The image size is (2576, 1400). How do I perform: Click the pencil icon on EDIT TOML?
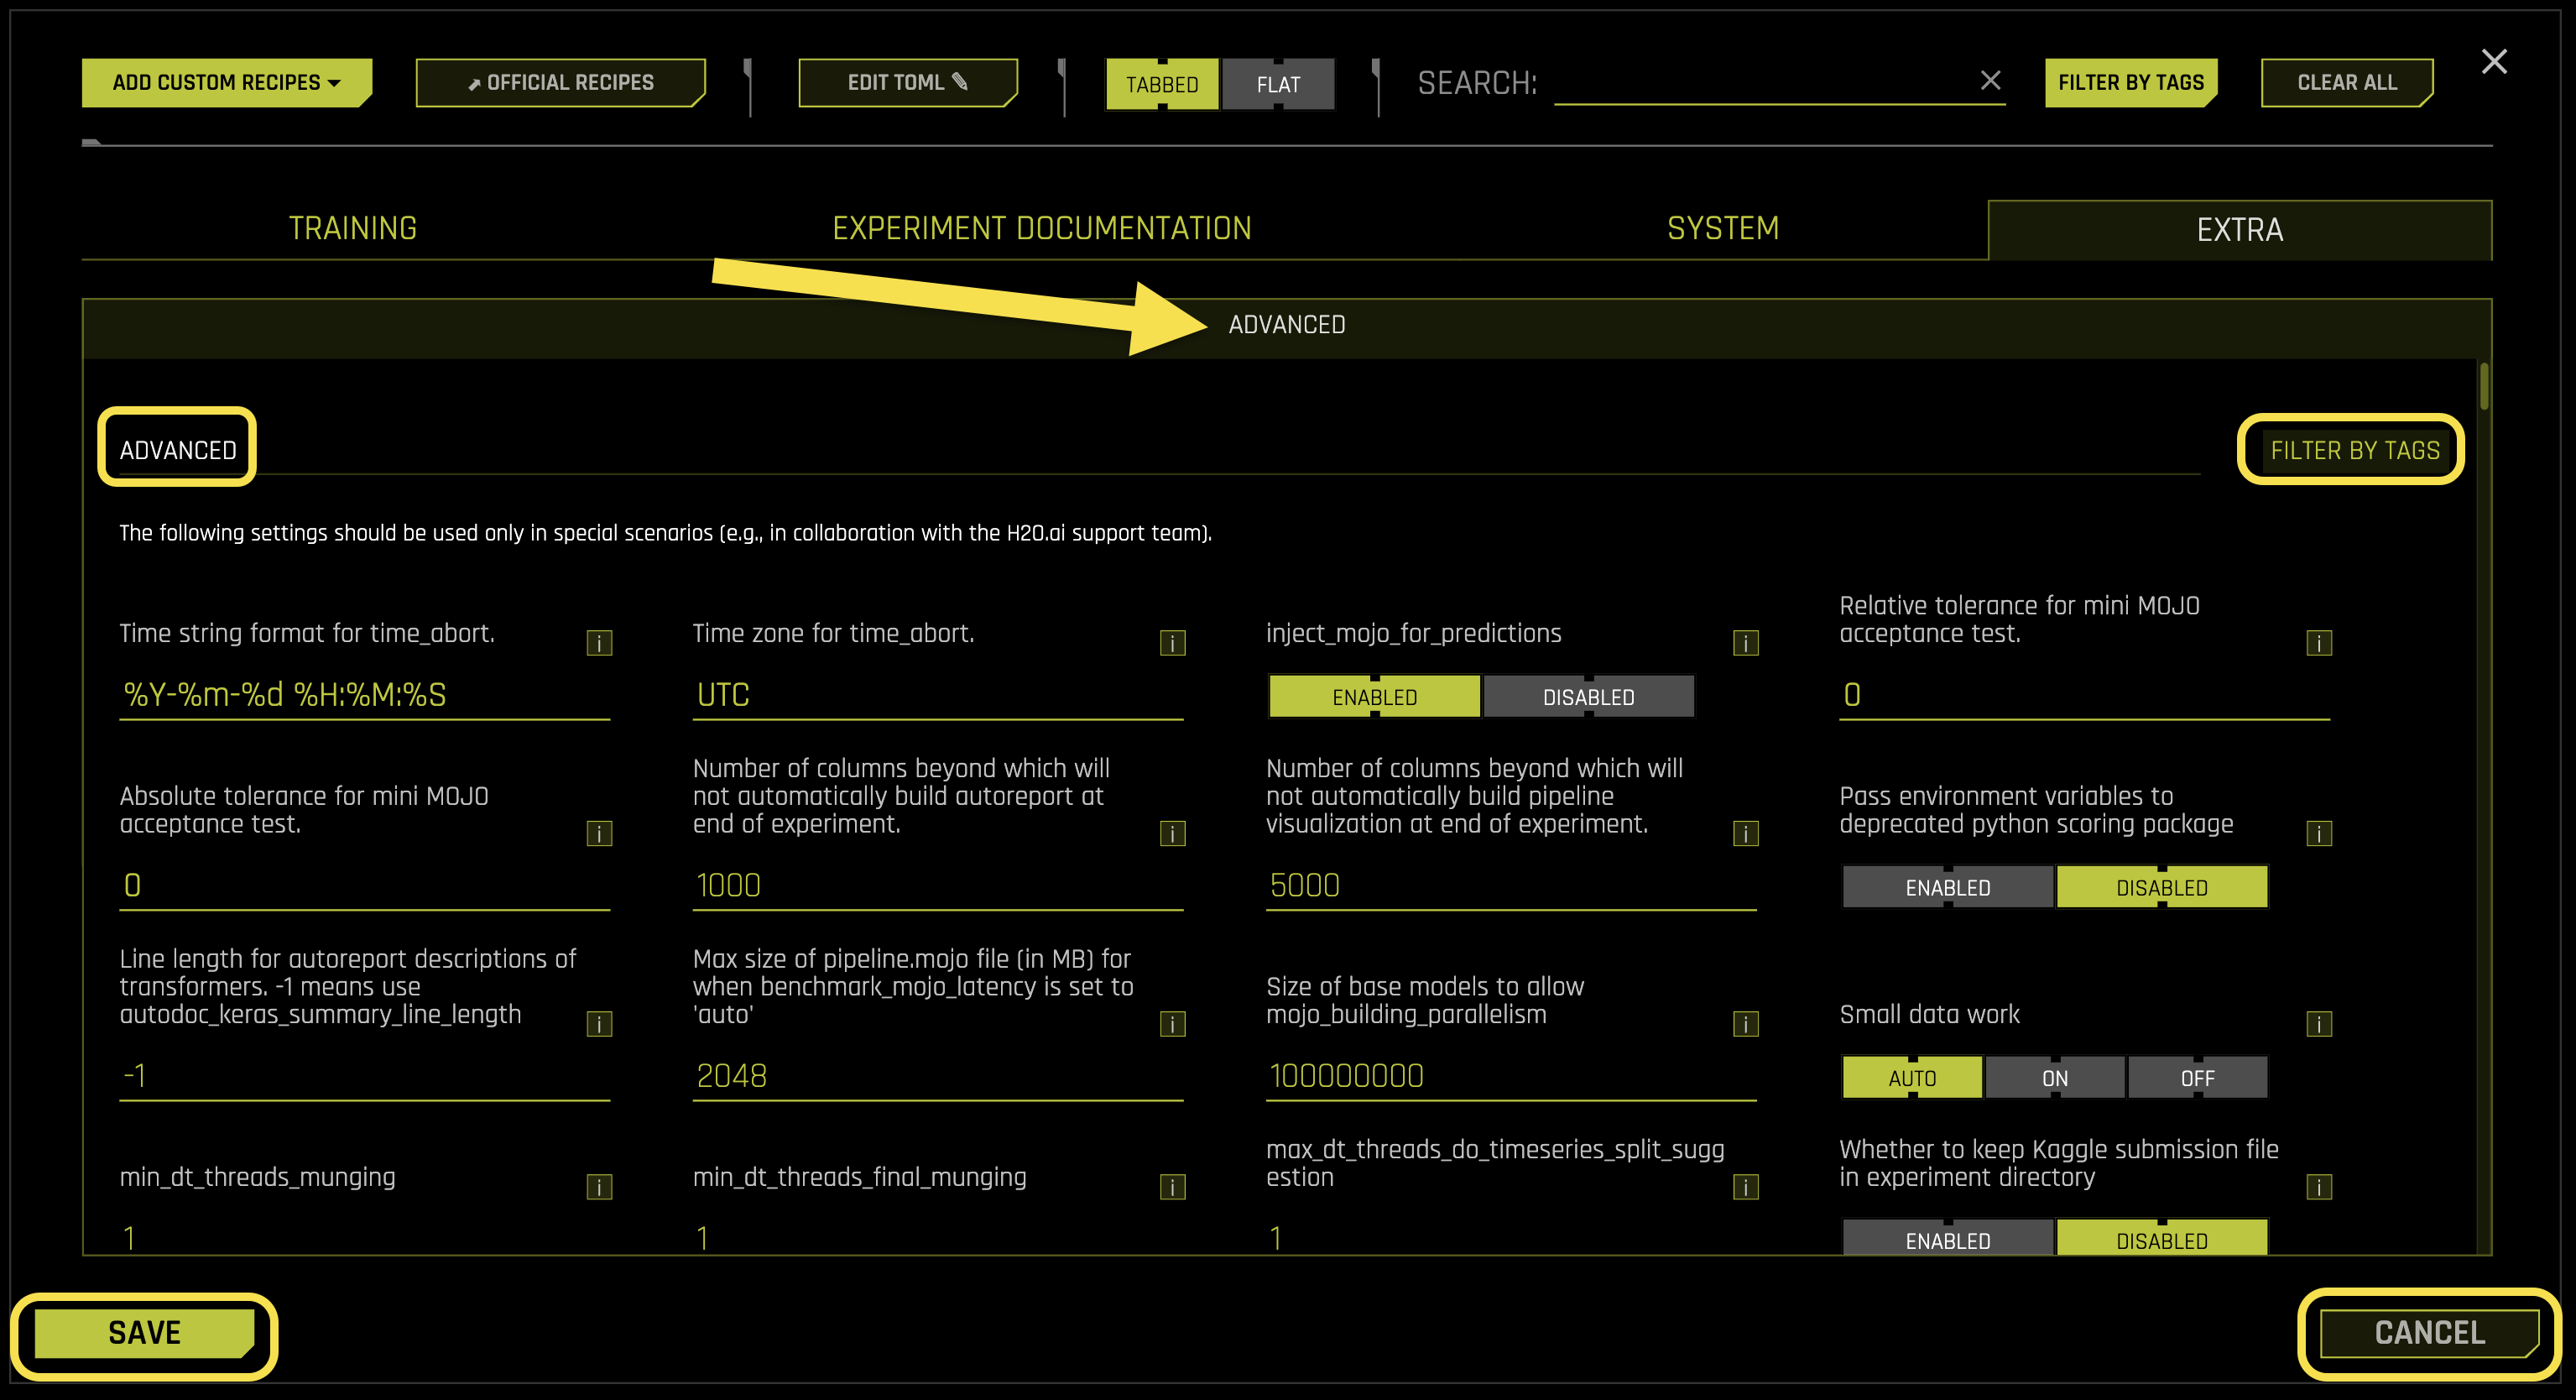(x=959, y=82)
